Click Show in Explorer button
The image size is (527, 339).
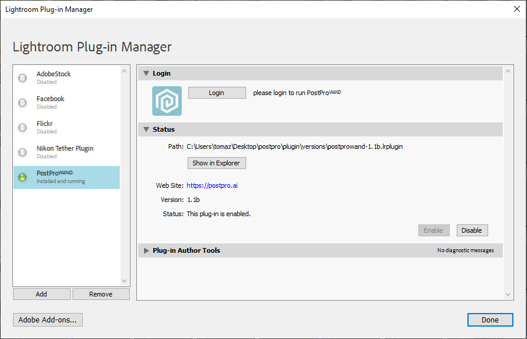click(x=217, y=163)
